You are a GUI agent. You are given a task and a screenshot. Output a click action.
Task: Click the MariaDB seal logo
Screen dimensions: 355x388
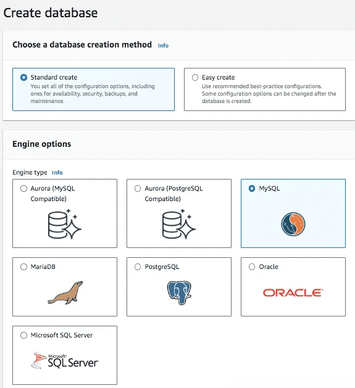tap(65, 293)
